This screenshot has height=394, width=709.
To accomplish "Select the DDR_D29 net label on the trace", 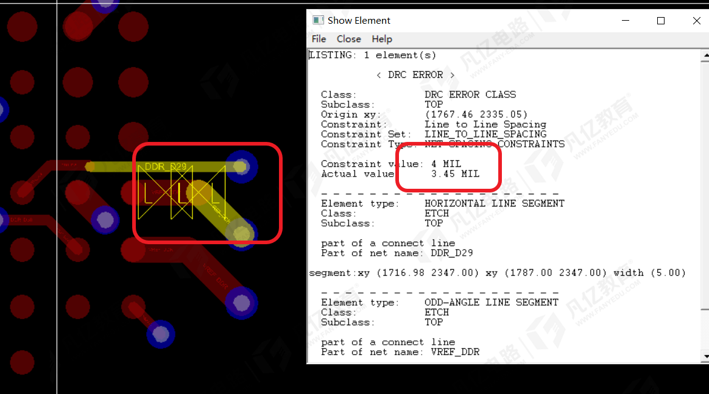I will point(166,166).
